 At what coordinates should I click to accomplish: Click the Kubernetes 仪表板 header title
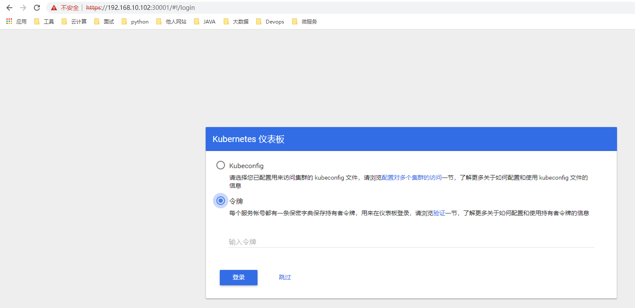249,139
